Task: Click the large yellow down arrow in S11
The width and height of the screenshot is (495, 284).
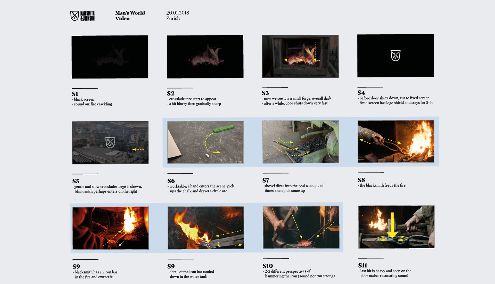Action: point(392,225)
